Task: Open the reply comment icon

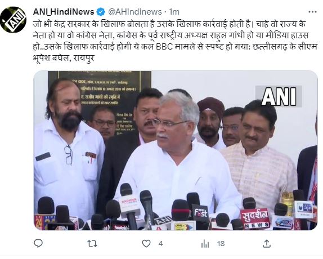Action: [38, 244]
